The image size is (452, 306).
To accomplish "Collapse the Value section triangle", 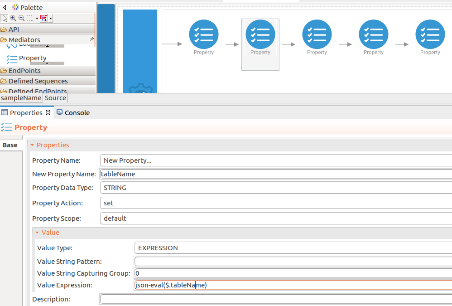I will coord(37,233).
